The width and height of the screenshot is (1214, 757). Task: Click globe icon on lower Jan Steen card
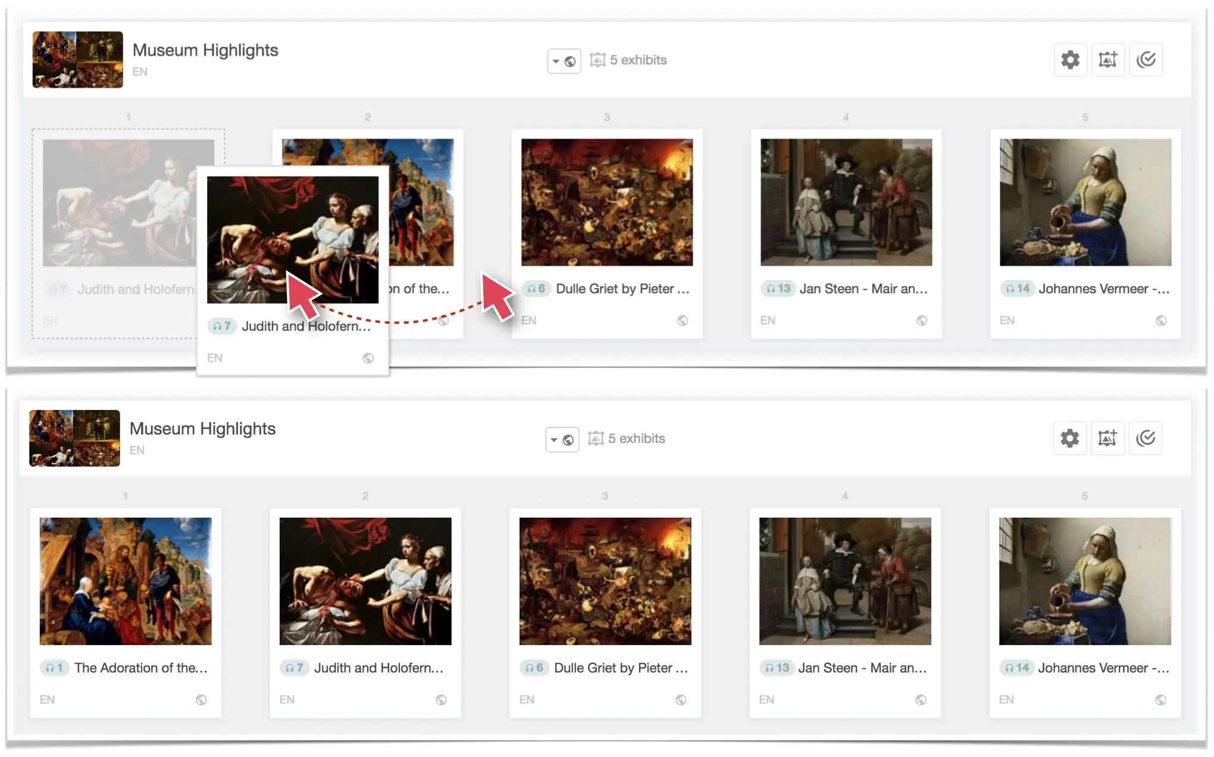tap(921, 699)
